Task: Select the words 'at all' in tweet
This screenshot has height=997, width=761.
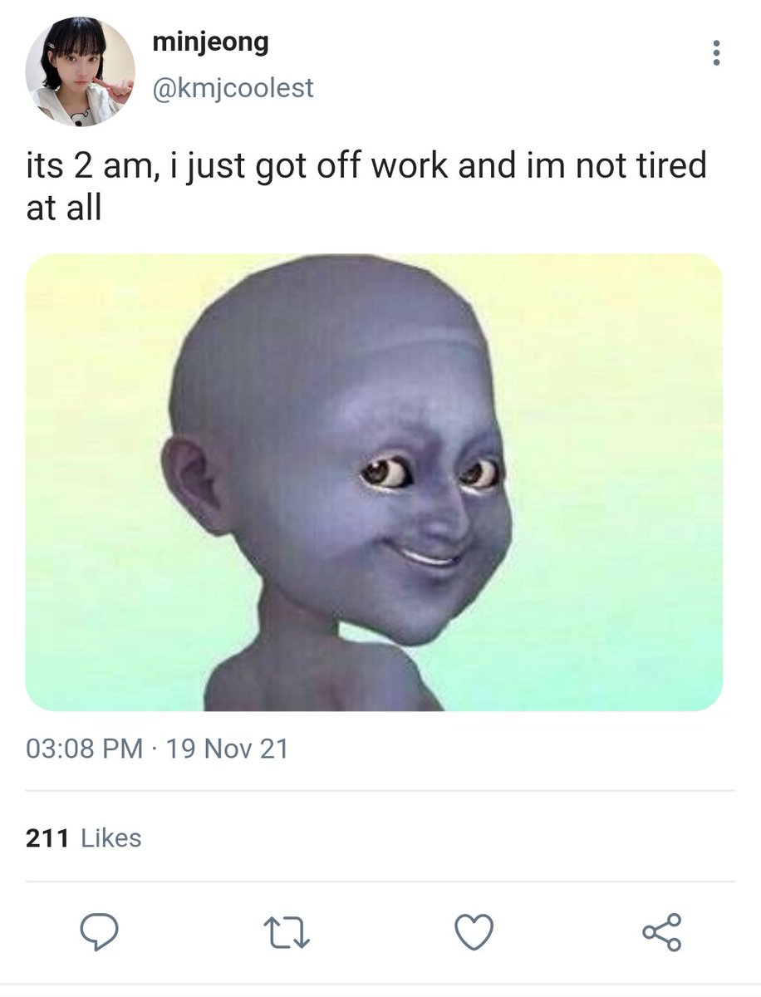Action: 63,206
